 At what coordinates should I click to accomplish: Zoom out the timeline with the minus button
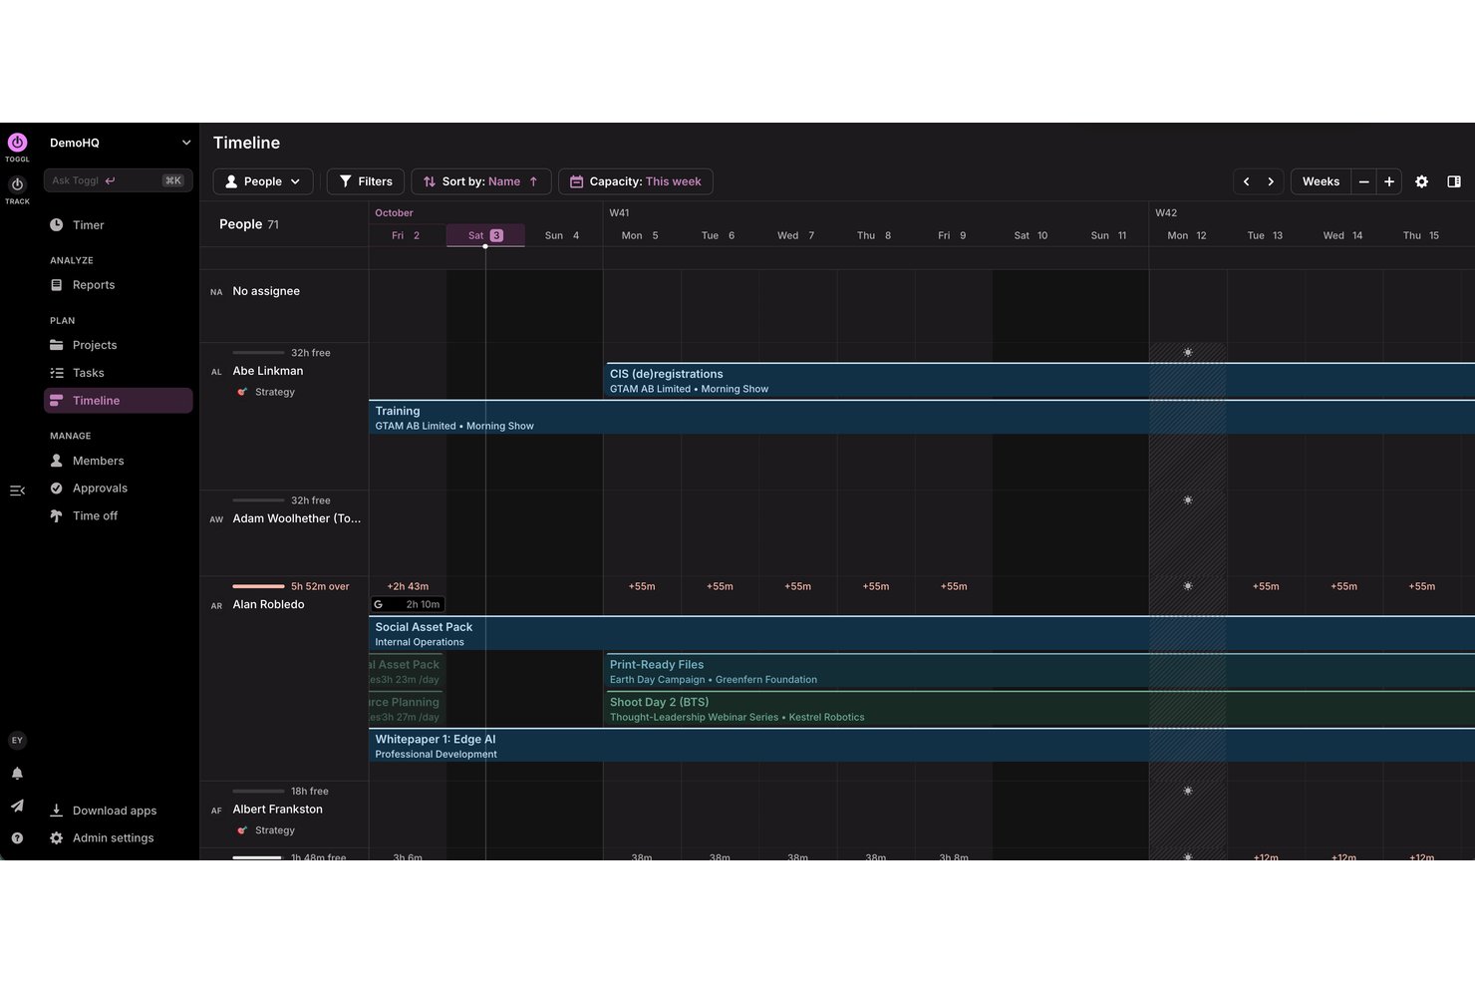click(x=1363, y=181)
